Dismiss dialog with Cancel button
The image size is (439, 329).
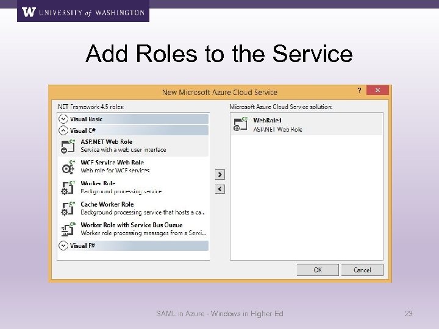tap(362, 270)
